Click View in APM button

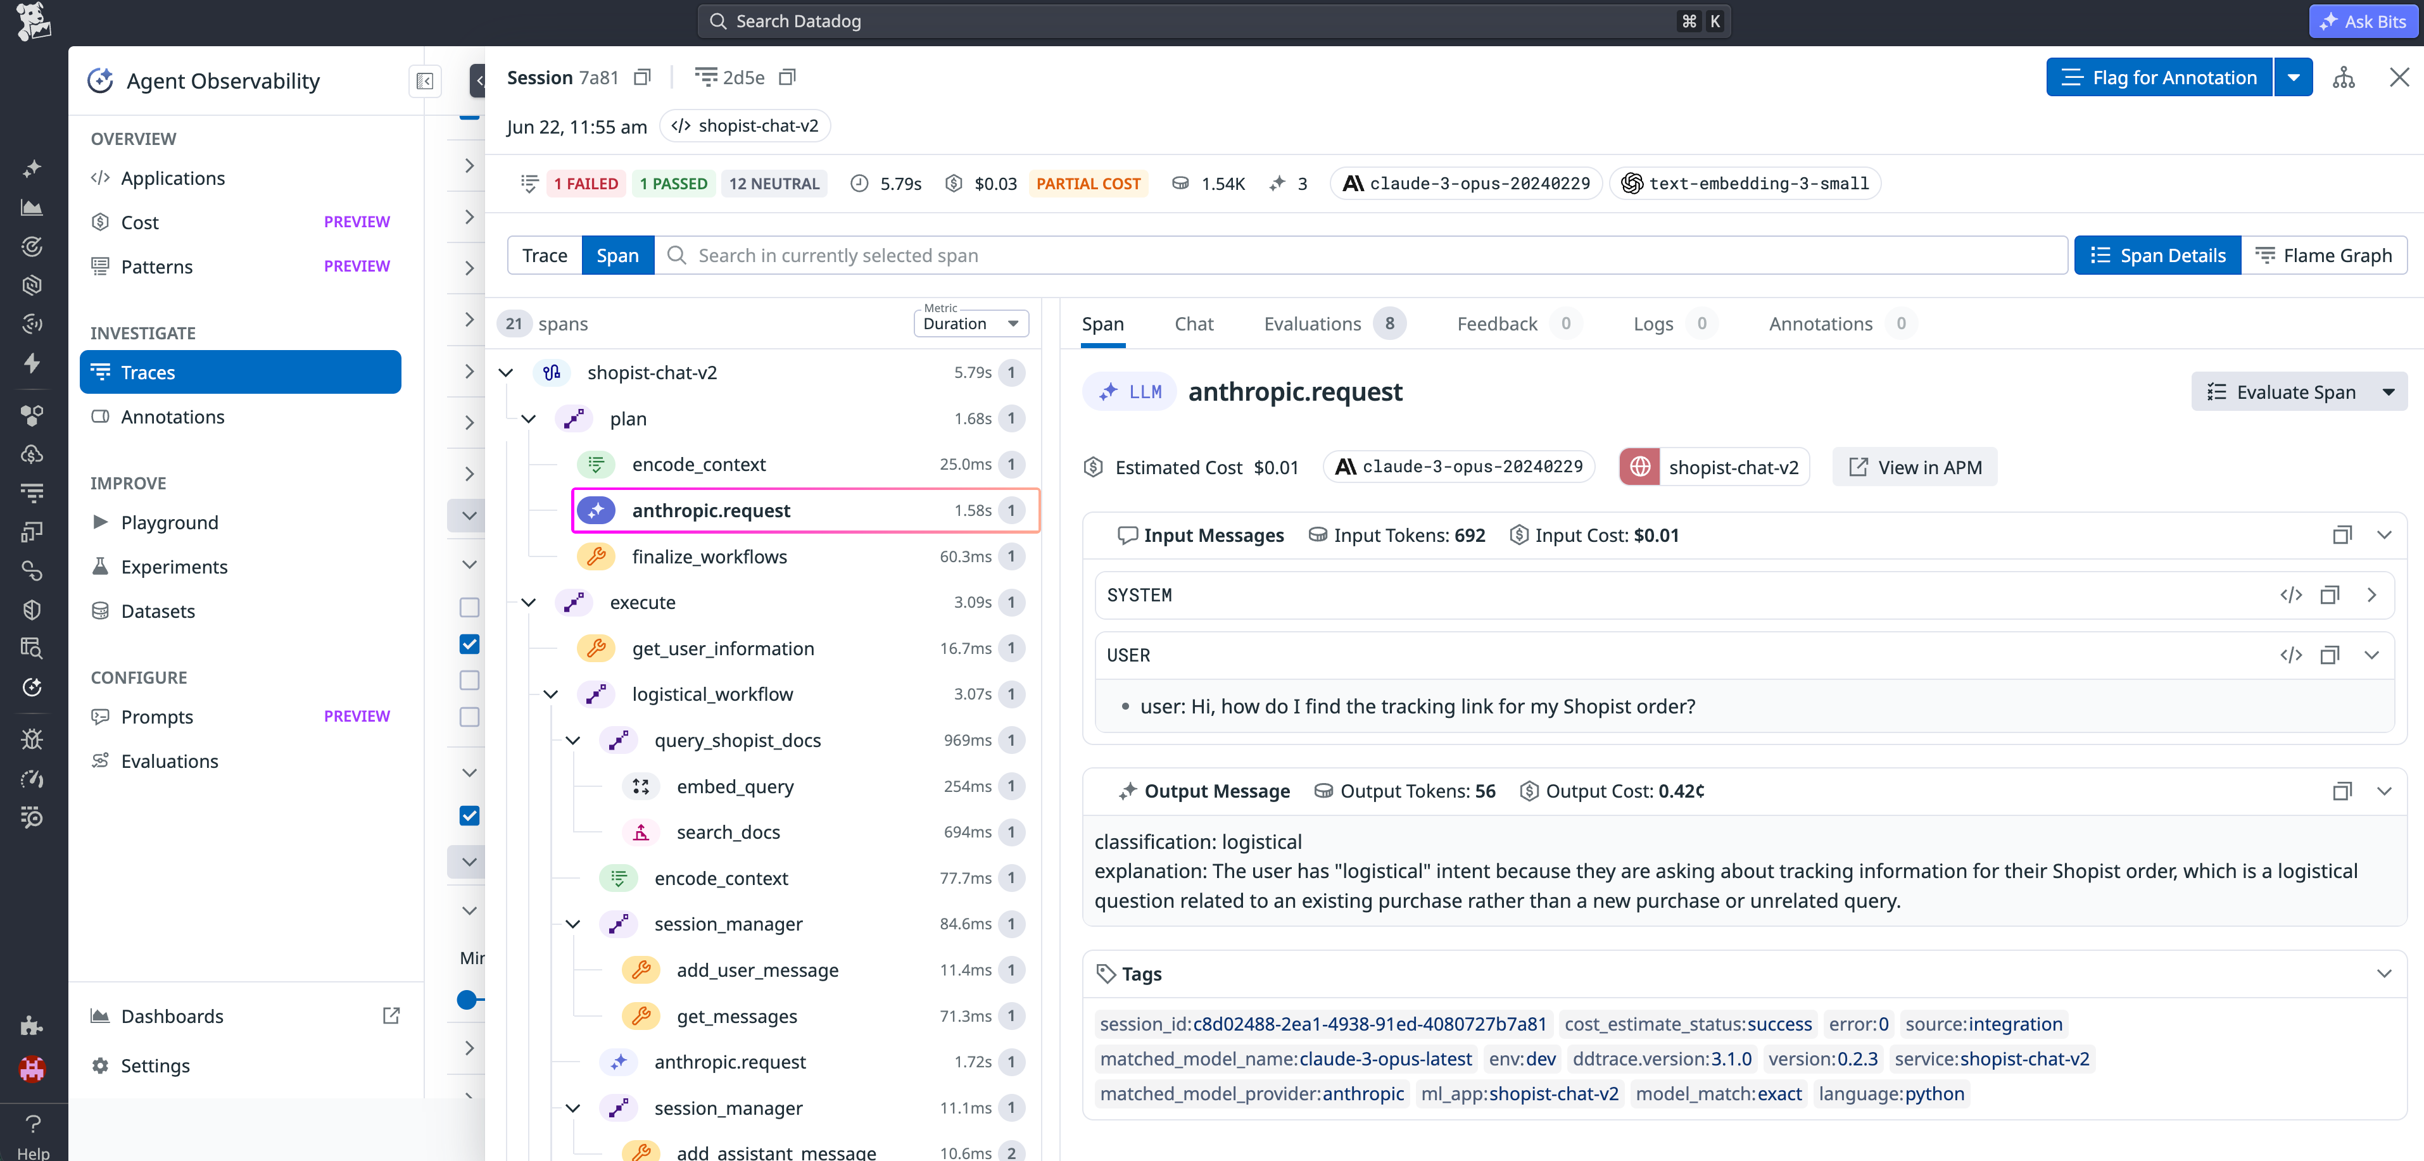coord(1914,467)
